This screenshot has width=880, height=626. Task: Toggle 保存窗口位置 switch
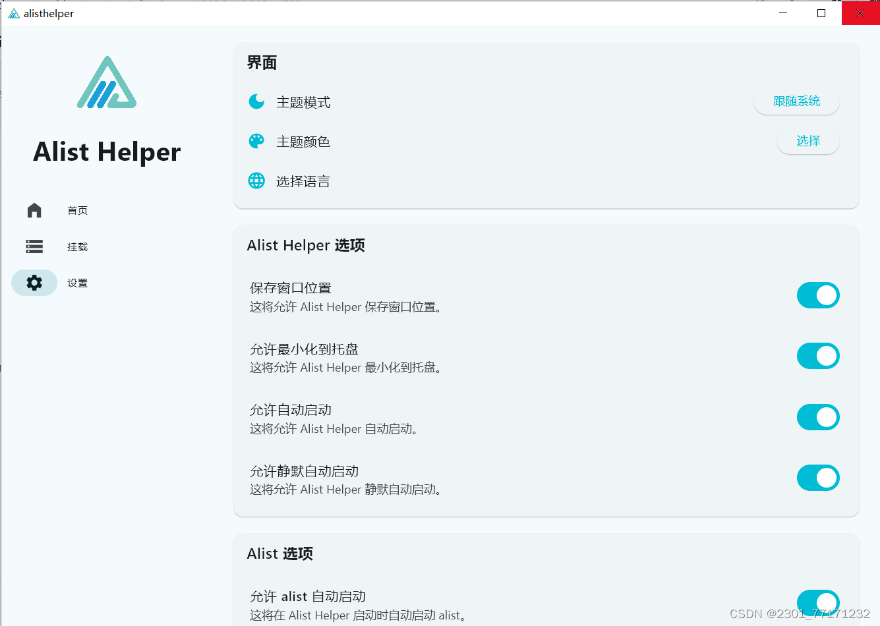coord(818,295)
